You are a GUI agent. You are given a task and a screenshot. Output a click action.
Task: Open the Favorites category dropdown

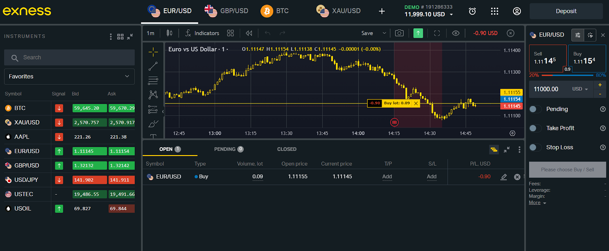[69, 77]
